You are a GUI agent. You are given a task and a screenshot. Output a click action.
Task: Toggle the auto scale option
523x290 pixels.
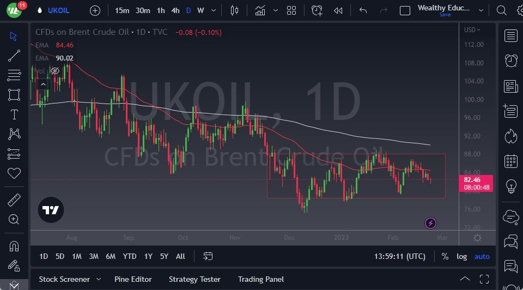(482, 256)
